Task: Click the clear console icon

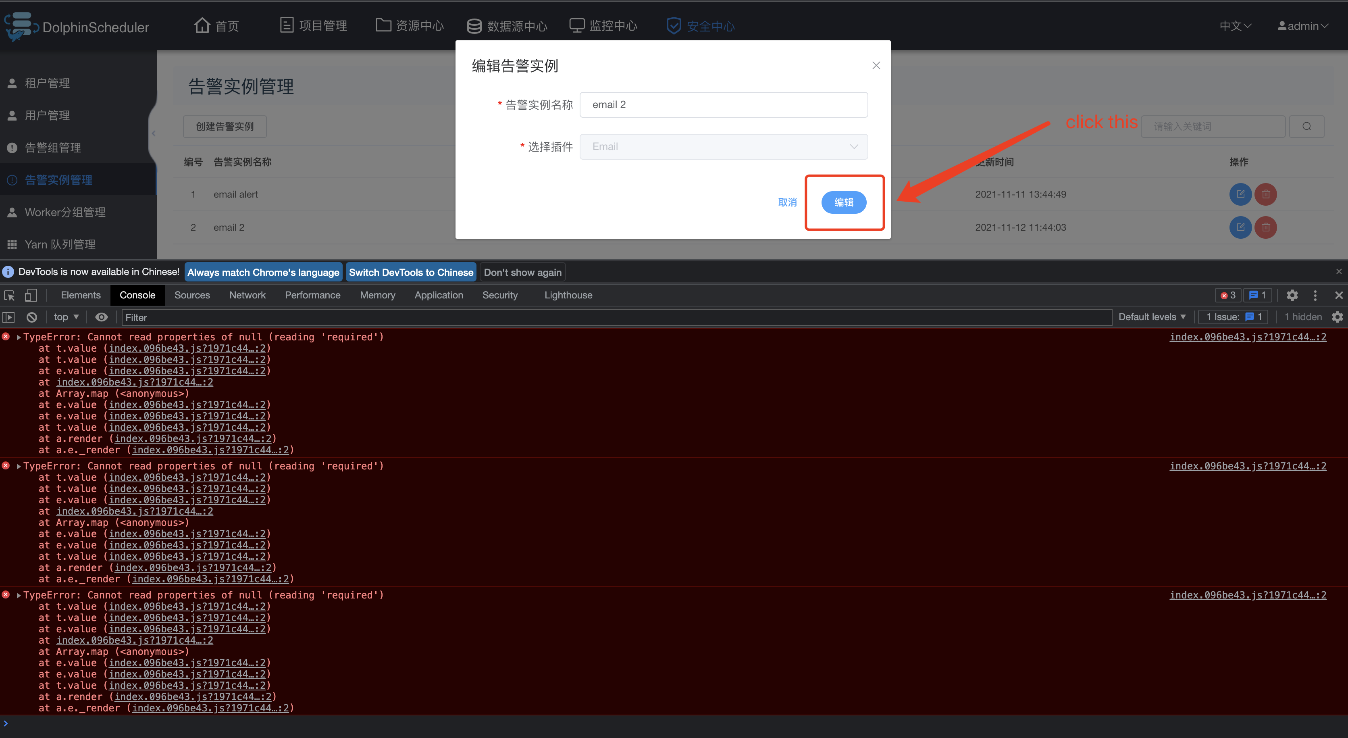Action: click(x=31, y=317)
